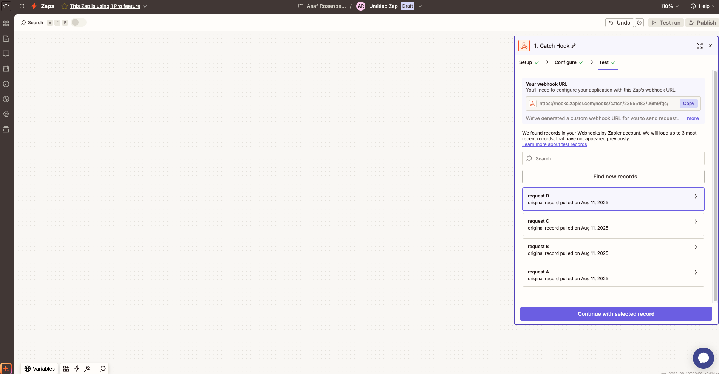Close the Catch Hook side panel

710,46
